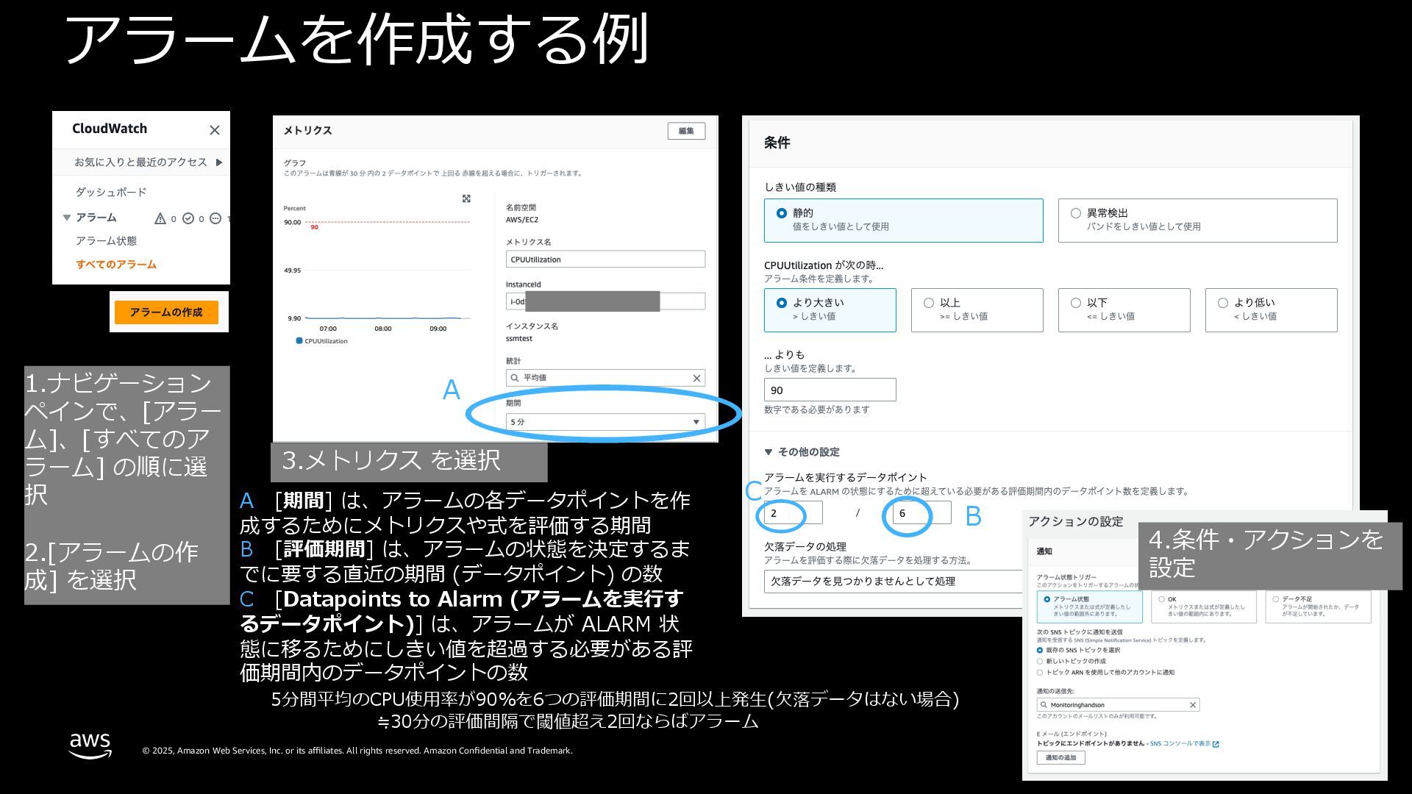Select the 異常検出 threshold type

point(1076,213)
